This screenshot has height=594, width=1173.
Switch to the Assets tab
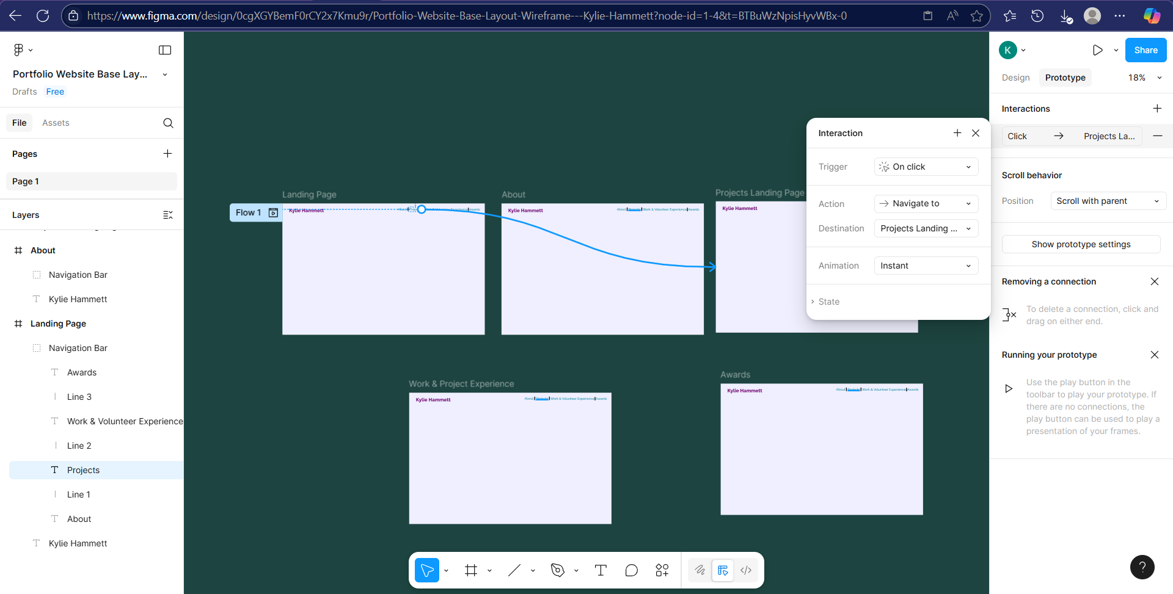(56, 123)
